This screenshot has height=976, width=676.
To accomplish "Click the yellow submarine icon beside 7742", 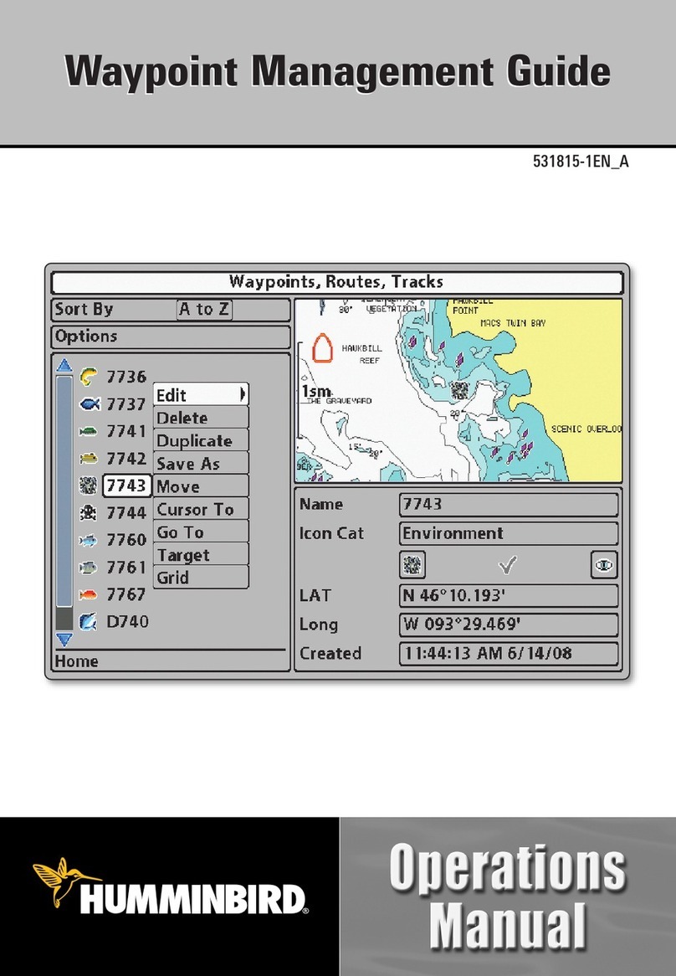I will coord(89,459).
